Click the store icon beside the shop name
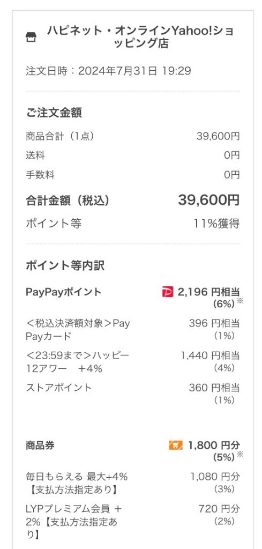262x549 pixels. tap(31, 38)
